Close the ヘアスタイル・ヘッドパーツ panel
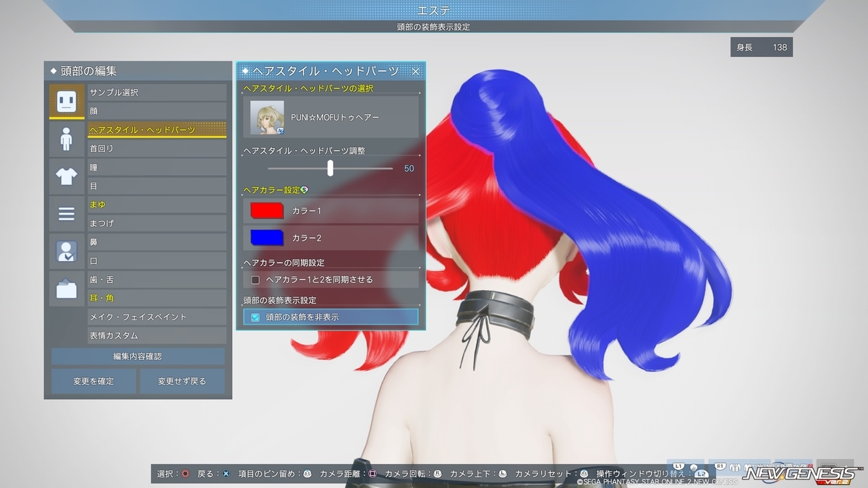868x488 pixels. click(416, 71)
